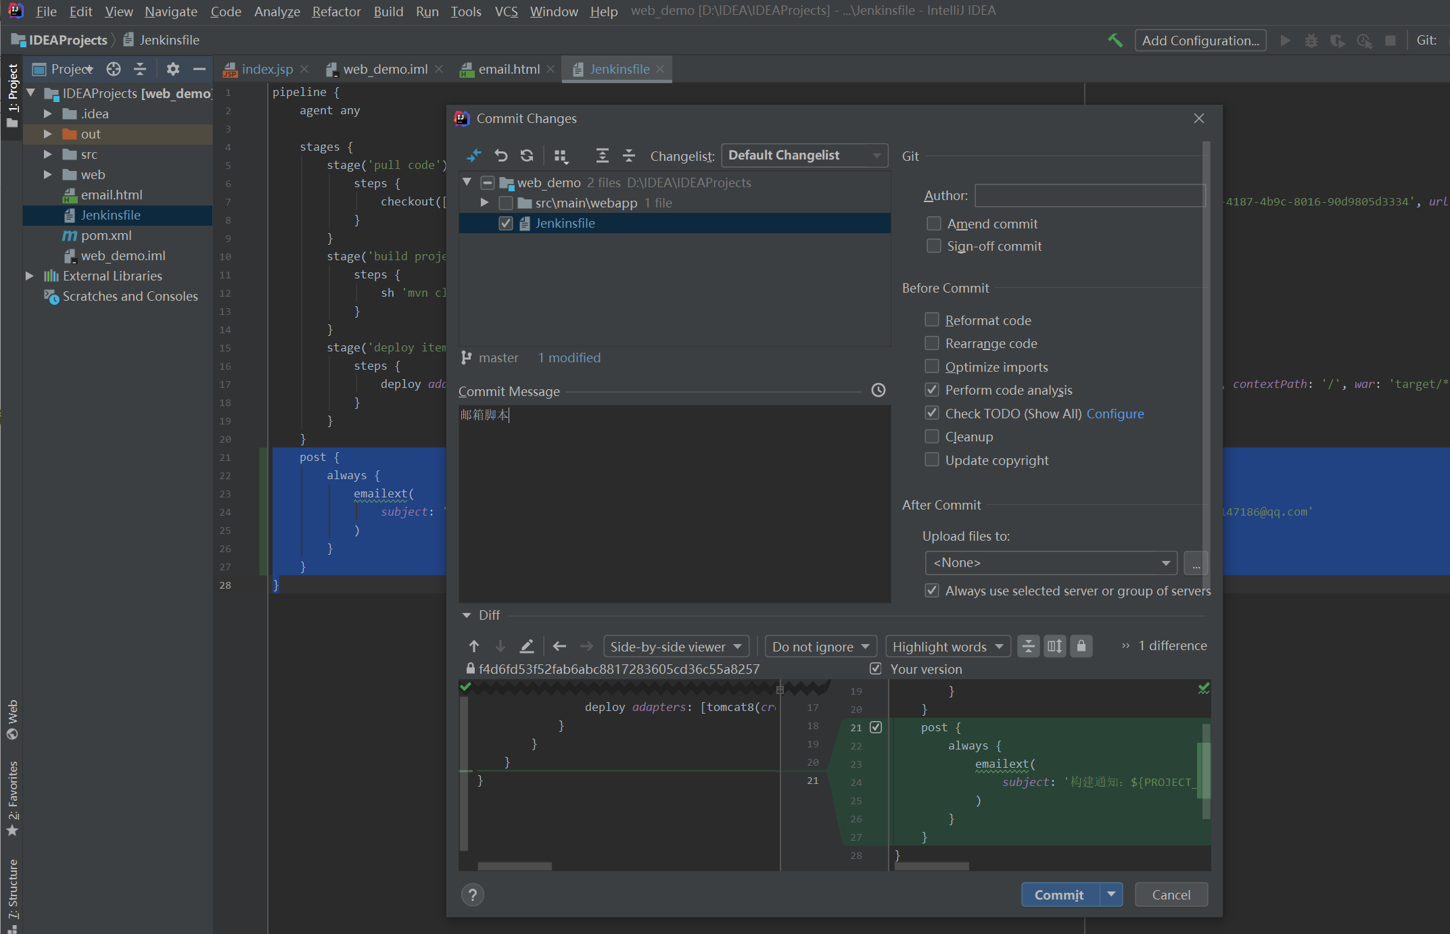Enable the Amend commit checkbox
This screenshot has height=934, width=1450.
[x=934, y=223]
